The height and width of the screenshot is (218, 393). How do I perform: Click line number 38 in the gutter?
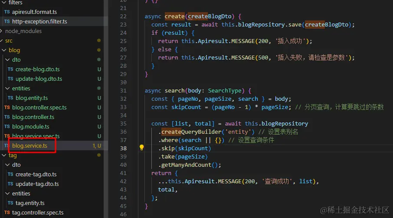pos(123,148)
